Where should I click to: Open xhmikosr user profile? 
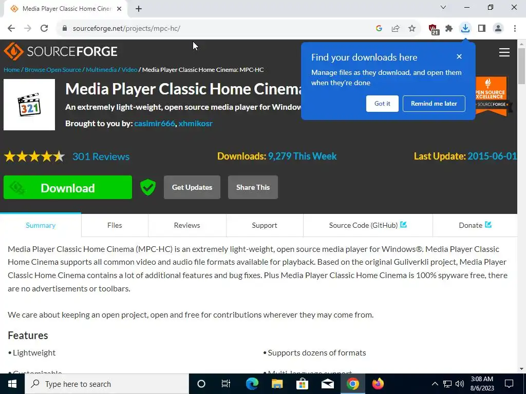pos(195,124)
